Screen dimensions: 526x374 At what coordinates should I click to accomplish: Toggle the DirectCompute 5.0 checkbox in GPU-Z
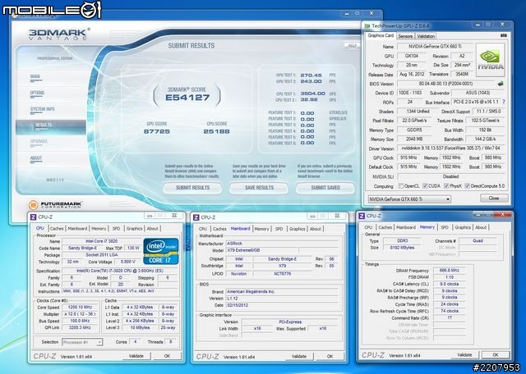click(x=467, y=186)
